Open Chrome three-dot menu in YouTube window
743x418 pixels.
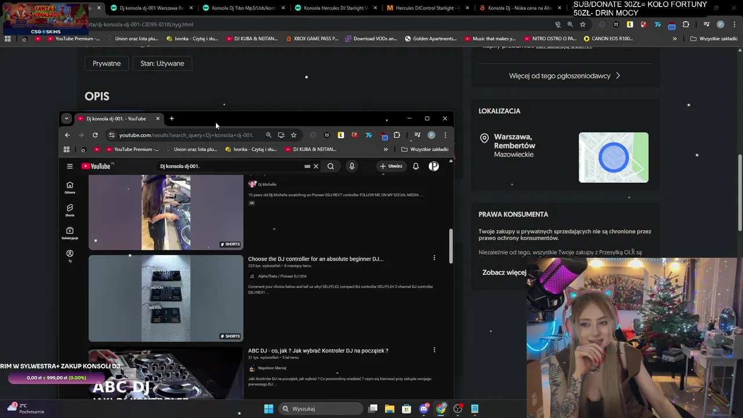click(445, 135)
